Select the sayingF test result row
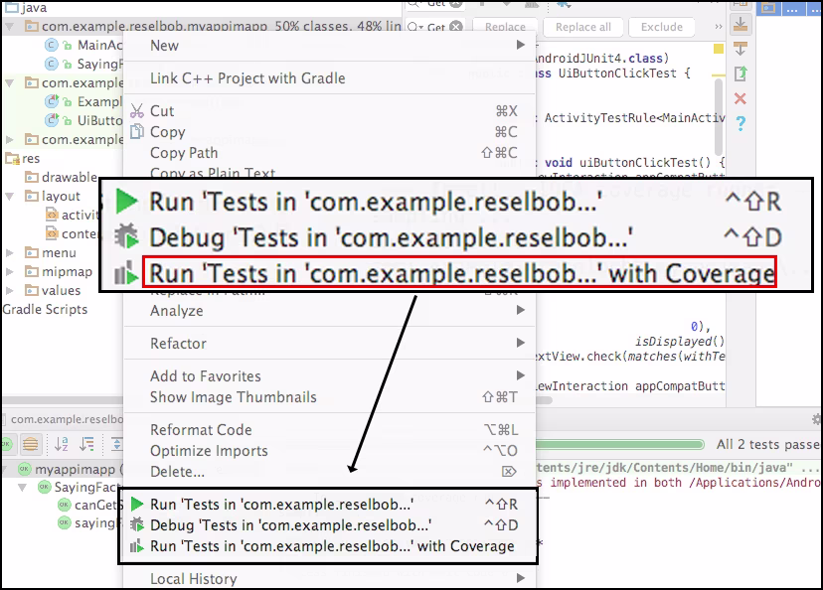The image size is (823, 590). coord(89,522)
